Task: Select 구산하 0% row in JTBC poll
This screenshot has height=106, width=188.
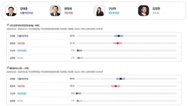Action: [94, 93]
